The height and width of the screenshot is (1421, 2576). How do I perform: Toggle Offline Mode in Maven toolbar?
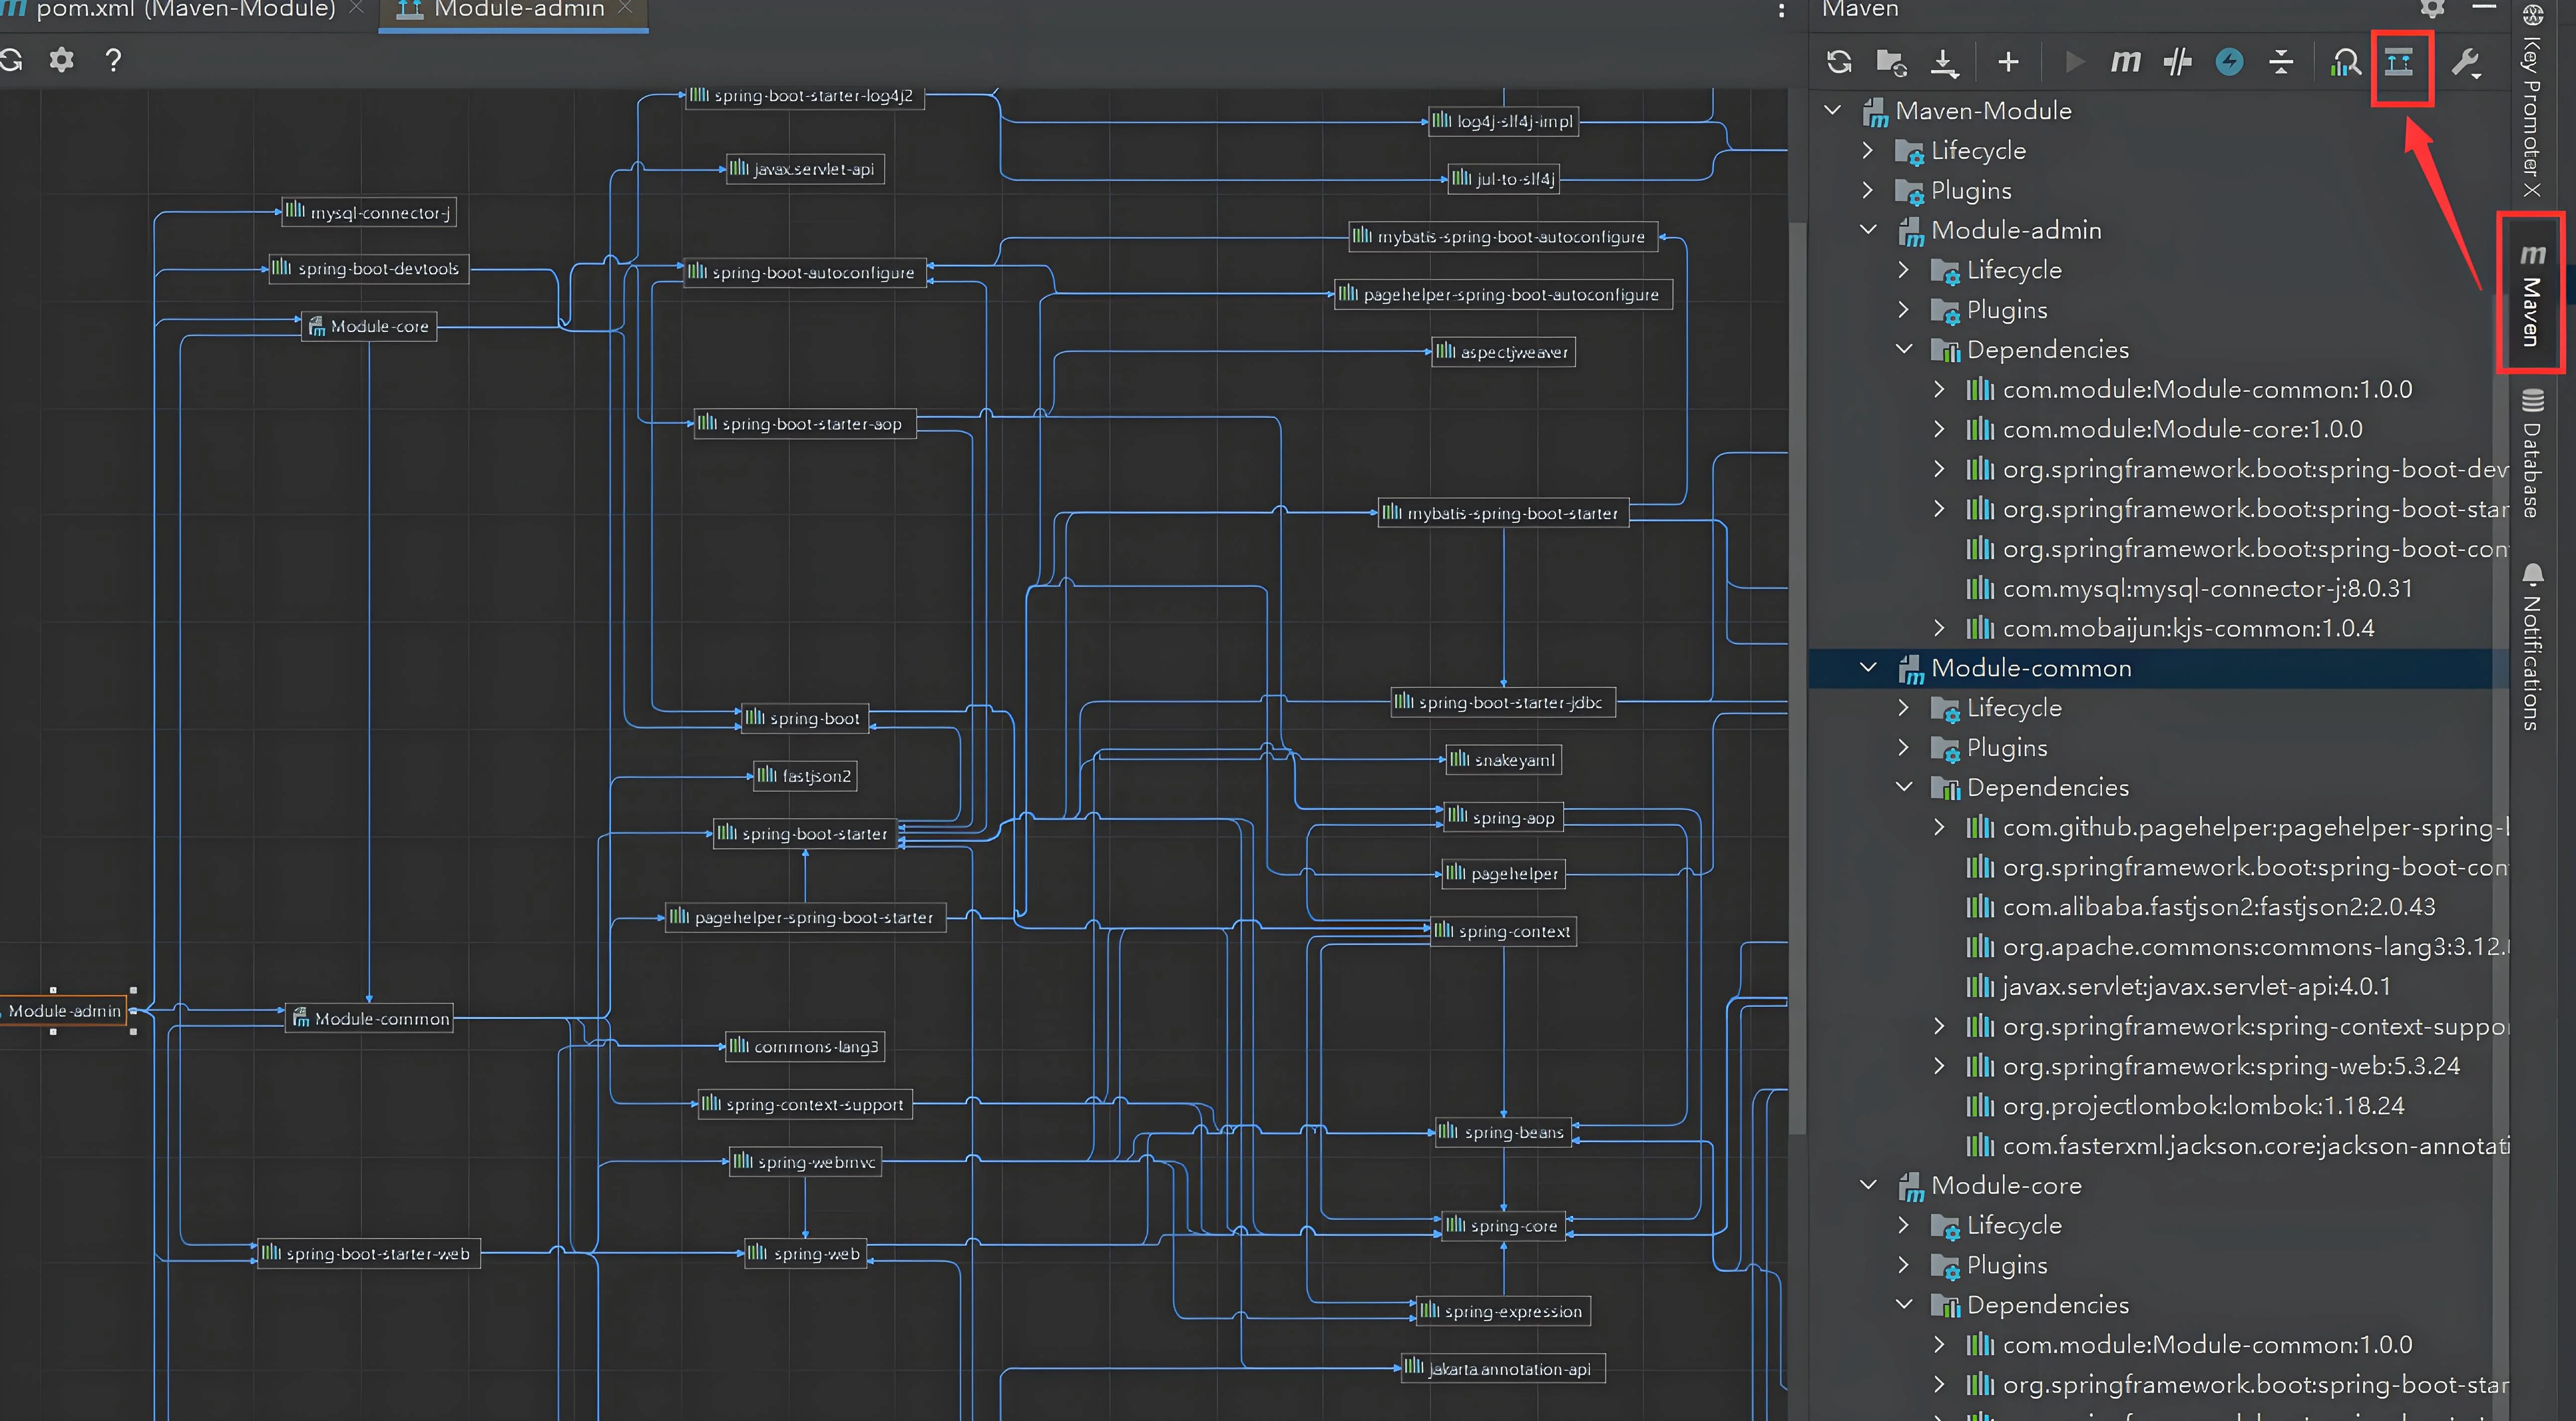pyautogui.click(x=2177, y=62)
